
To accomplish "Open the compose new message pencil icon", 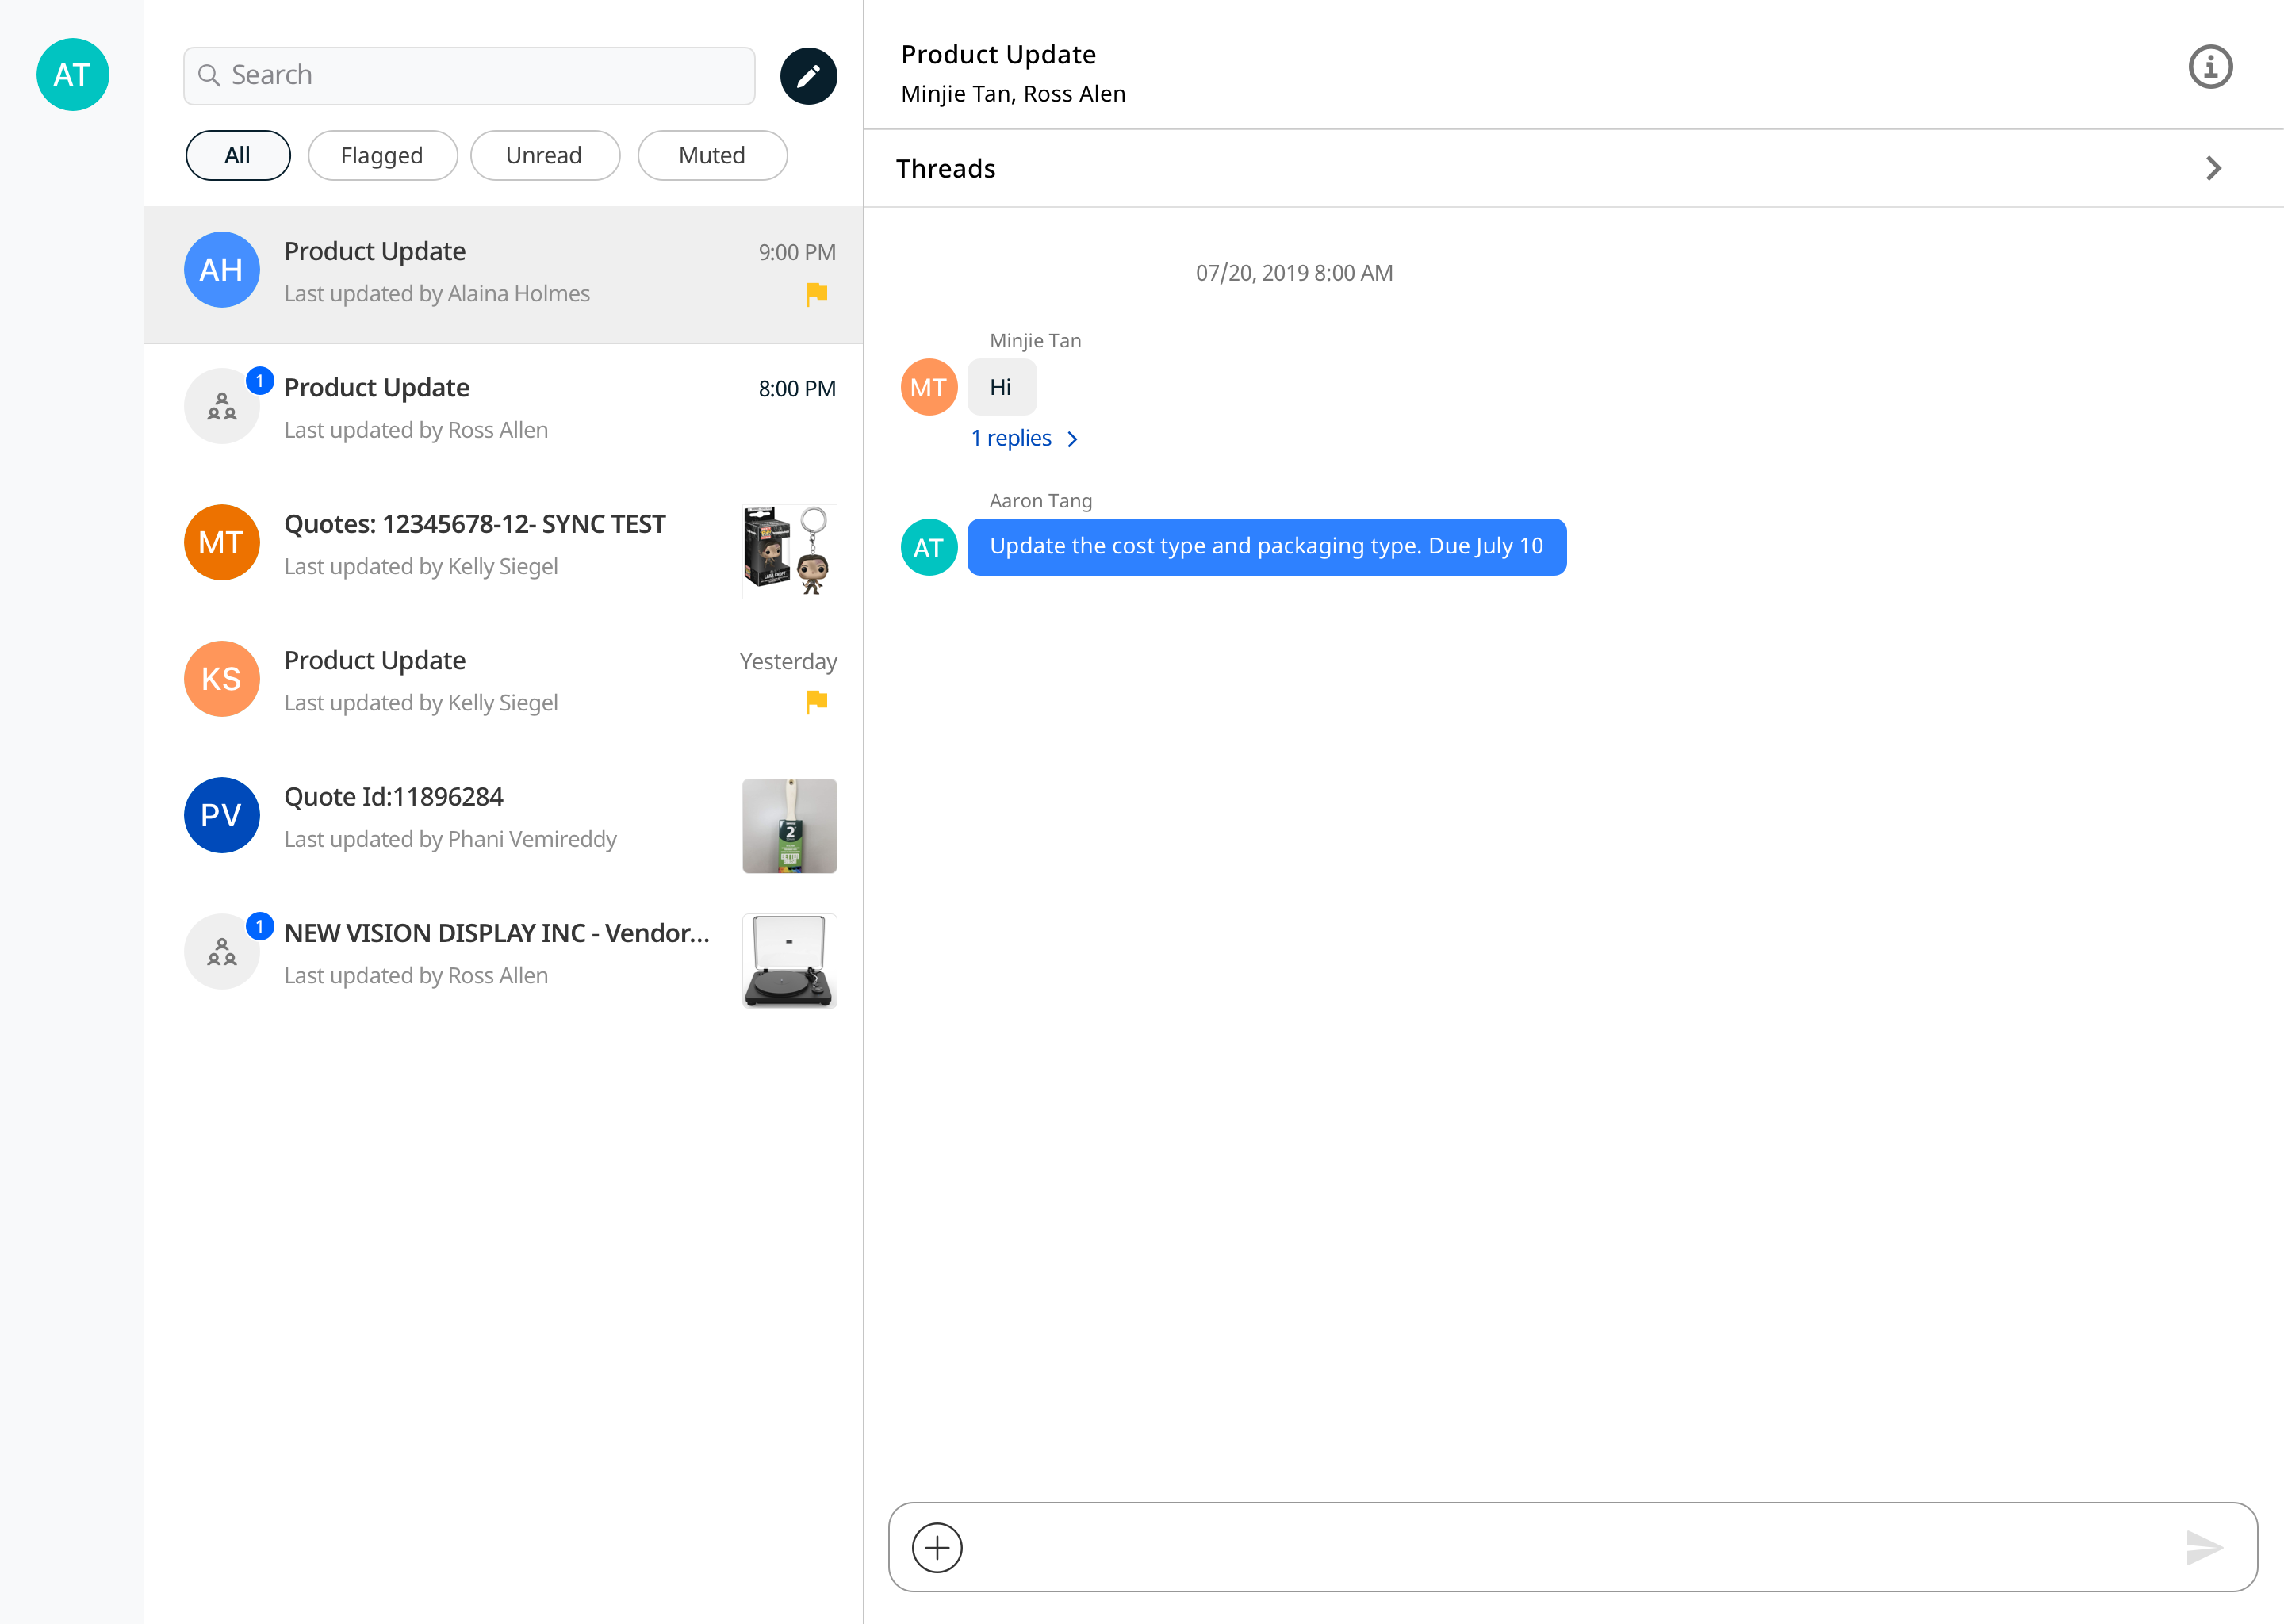I will [x=809, y=75].
